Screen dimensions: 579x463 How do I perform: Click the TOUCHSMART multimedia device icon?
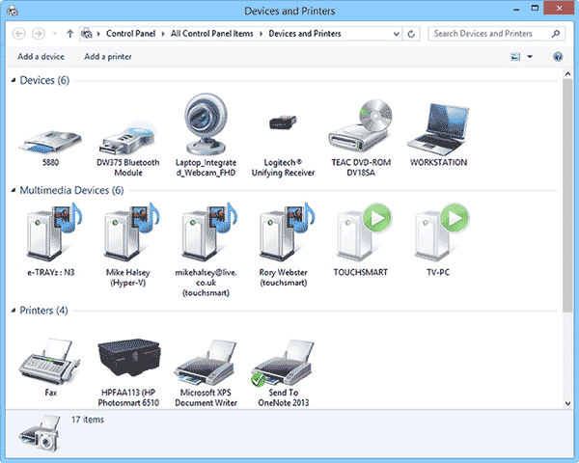(x=359, y=236)
